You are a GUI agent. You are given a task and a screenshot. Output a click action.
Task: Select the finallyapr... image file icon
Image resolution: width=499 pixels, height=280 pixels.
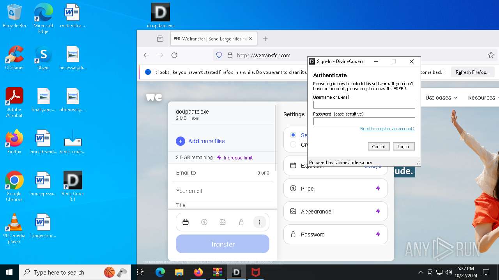tap(43, 100)
